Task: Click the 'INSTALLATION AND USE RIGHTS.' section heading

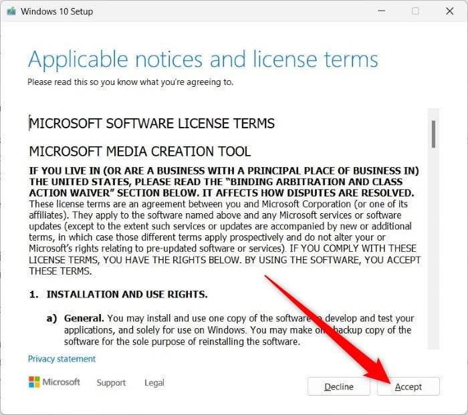Action: [127, 295]
